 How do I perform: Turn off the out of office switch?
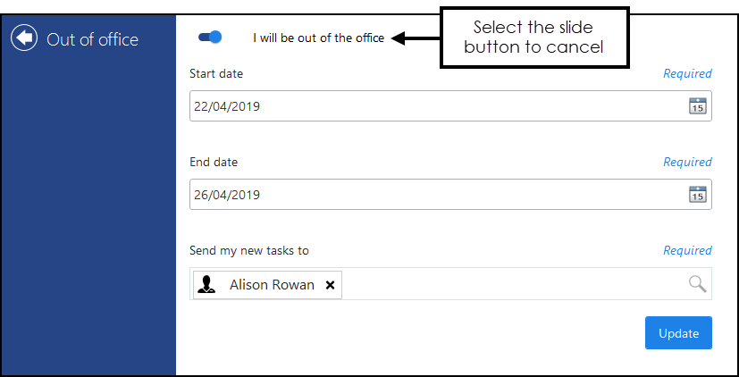pyautogui.click(x=211, y=38)
